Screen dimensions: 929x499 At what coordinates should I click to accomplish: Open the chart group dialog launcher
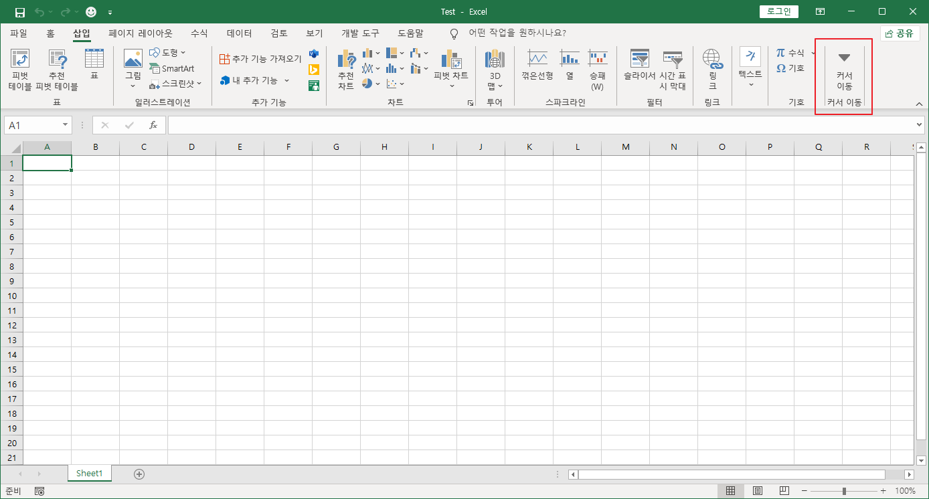[x=471, y=103]
